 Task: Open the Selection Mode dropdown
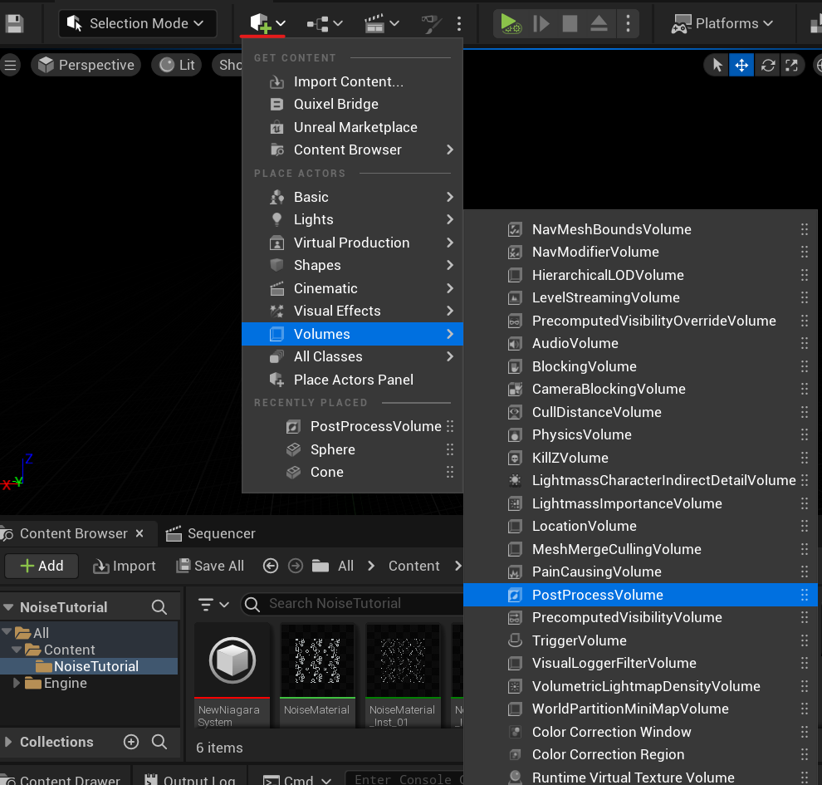click(137, 23)
